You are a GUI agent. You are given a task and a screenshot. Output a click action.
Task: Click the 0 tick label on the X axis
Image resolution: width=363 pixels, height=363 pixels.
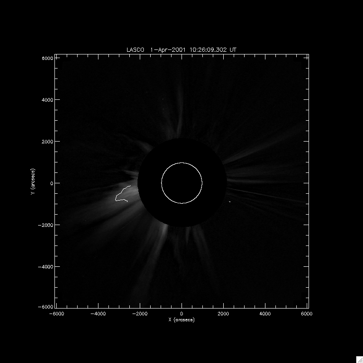(181, 314)
